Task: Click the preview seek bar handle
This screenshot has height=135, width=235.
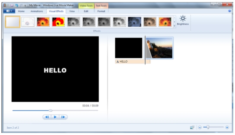Action: [x=51, y=110]
